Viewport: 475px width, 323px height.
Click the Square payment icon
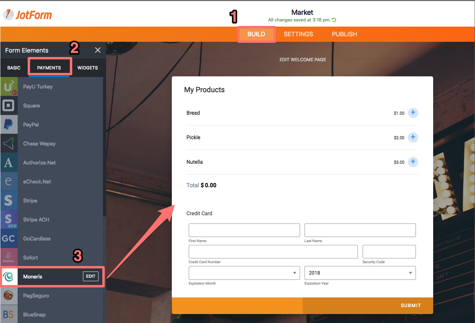pyautogui.click(x=9, y=105)
